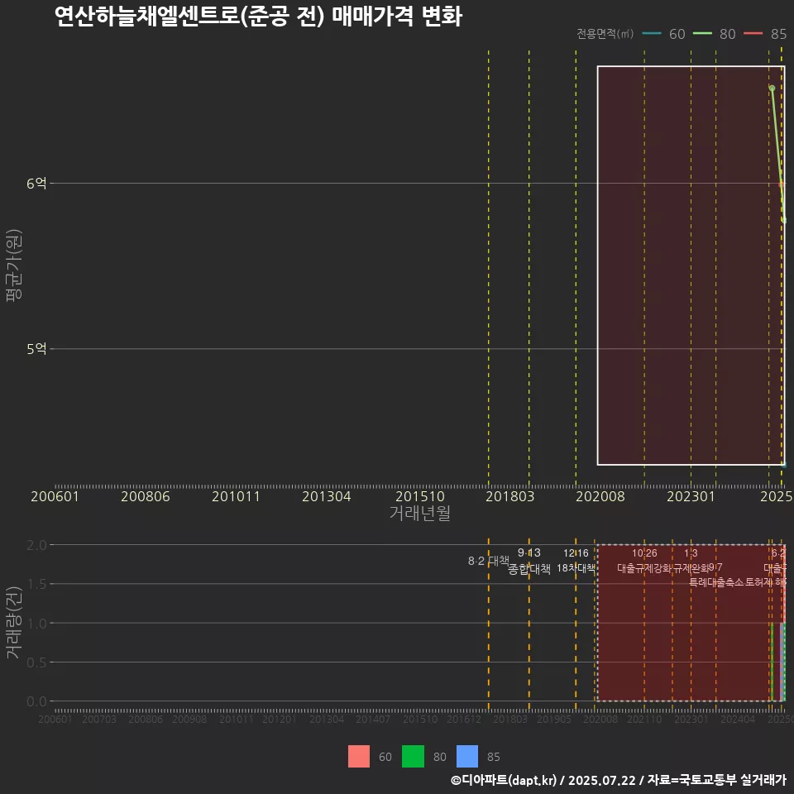The width and height of the screenshot is (794, 794).
Task: Select the red 85 line sample in price legend
Action: (x=753, y=34)
